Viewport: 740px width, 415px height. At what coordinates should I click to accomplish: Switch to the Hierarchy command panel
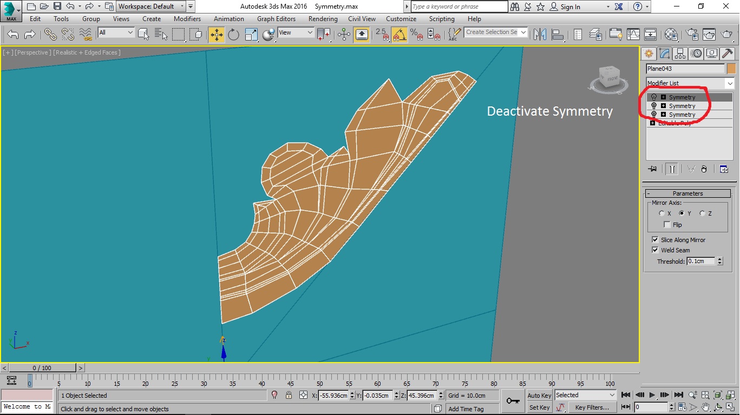point(680,53)
